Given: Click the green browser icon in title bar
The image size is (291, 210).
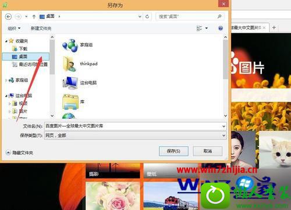Looking at the screenshot, I should tap(5, 5).
